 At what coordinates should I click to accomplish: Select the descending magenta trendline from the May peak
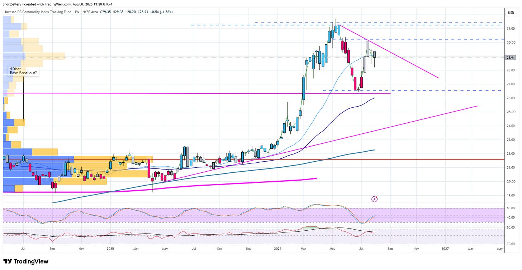tap(389, 51)
